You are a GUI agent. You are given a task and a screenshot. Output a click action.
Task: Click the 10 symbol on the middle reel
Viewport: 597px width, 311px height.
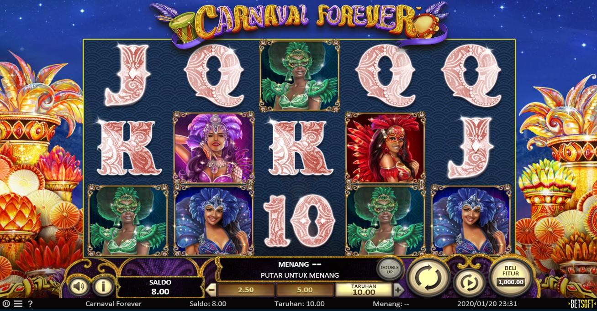[x=299, y=220]
